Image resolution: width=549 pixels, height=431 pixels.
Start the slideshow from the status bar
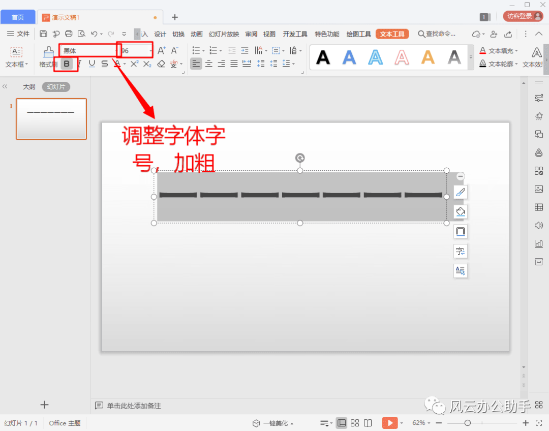tap(390, 422)
